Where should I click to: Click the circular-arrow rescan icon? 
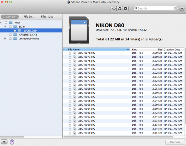(120, 8)
